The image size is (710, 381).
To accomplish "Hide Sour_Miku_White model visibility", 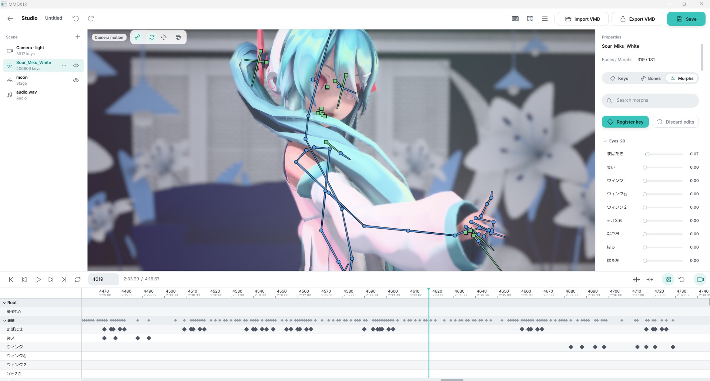I will pos(76,65).
